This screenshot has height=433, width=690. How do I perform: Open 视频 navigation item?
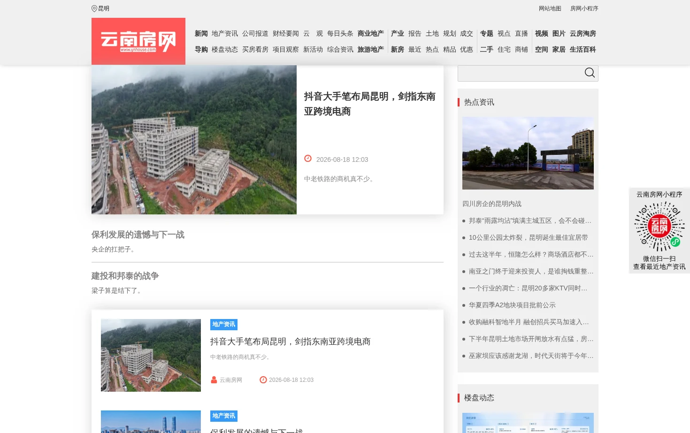542,34
